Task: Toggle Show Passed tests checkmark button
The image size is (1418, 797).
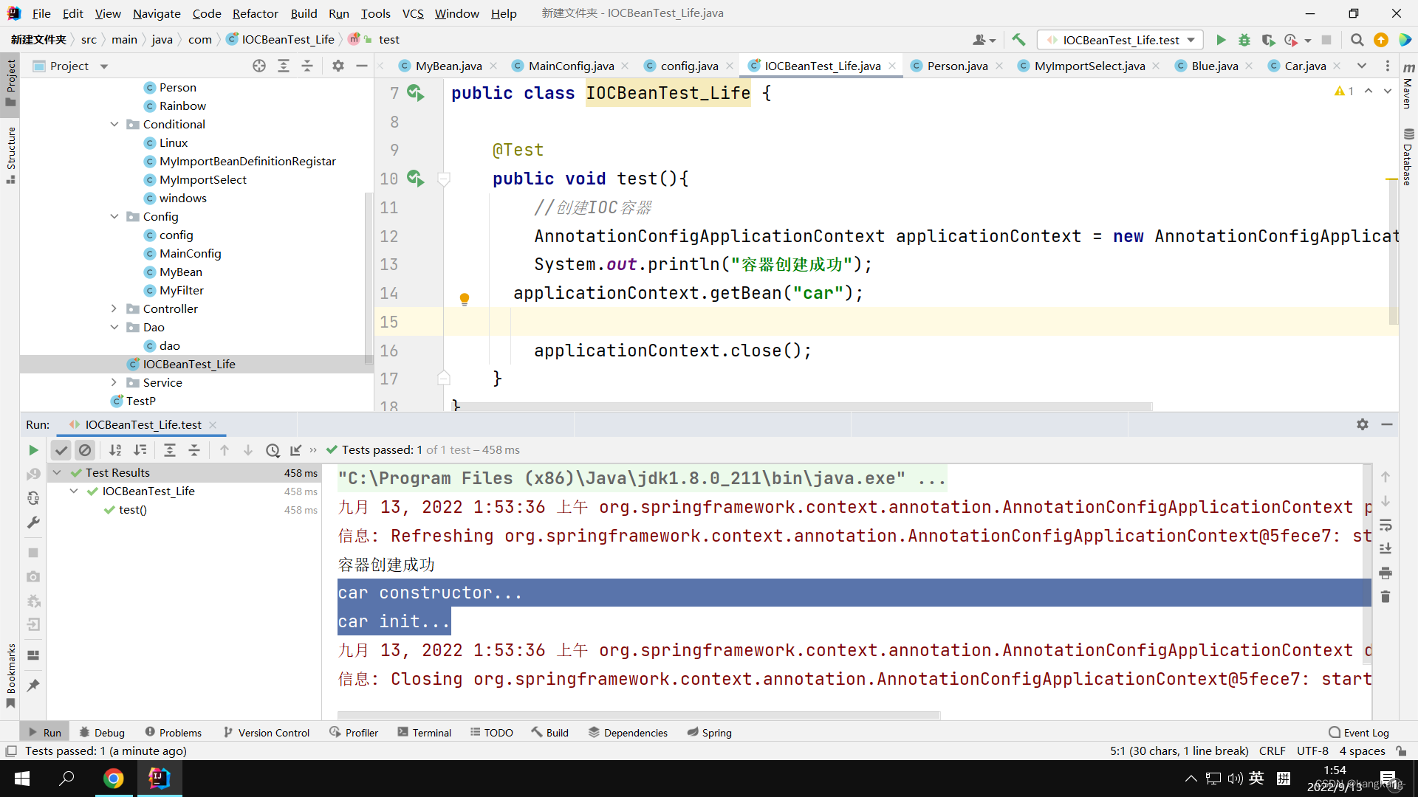Action: 61,450
